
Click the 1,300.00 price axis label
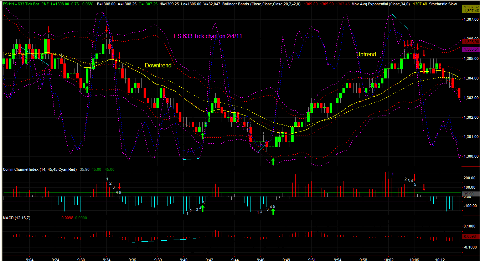(471, 156)
